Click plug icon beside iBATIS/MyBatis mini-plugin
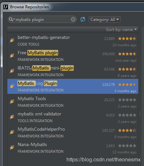The height and width of the screenshot is (166, 144). tap(12, 71)
